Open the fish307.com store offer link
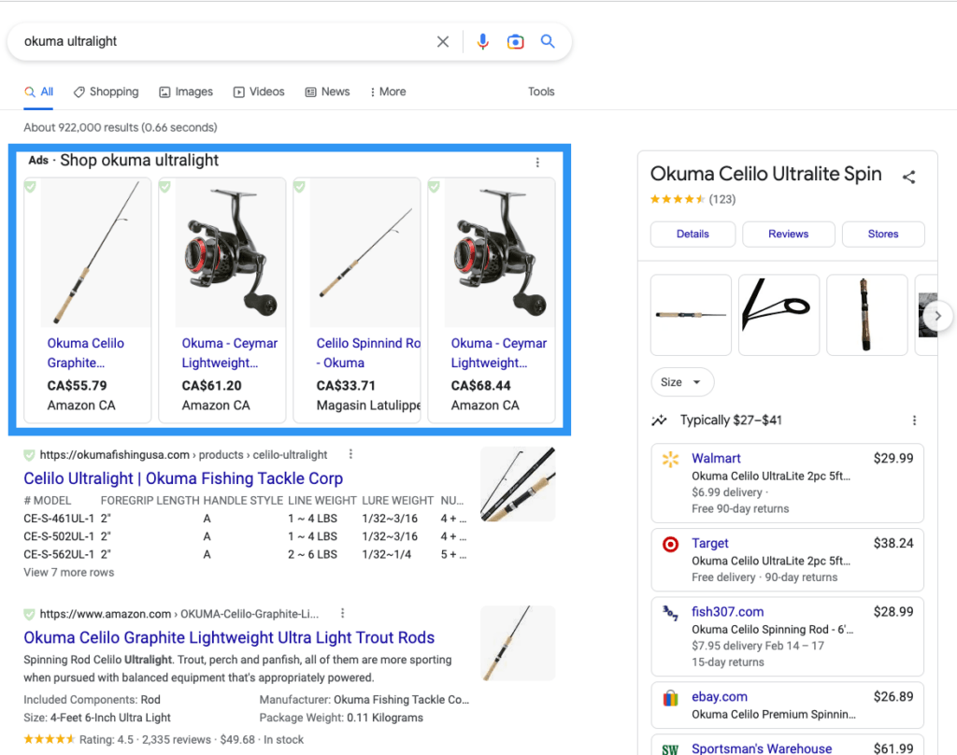957x755 pixels. [x=727, y=611]
